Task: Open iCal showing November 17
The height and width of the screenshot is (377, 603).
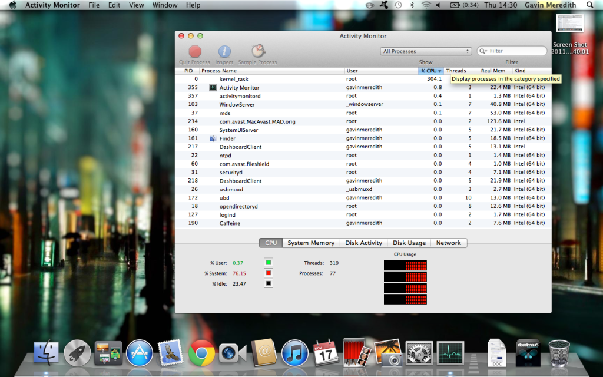Action: click(325, 353)
